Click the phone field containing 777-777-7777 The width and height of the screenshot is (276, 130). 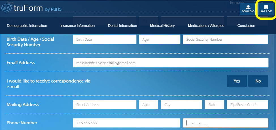point(127,123)
